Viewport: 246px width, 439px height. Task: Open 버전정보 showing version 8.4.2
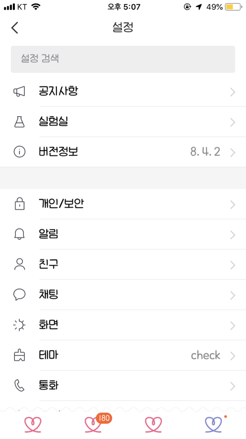123,152
